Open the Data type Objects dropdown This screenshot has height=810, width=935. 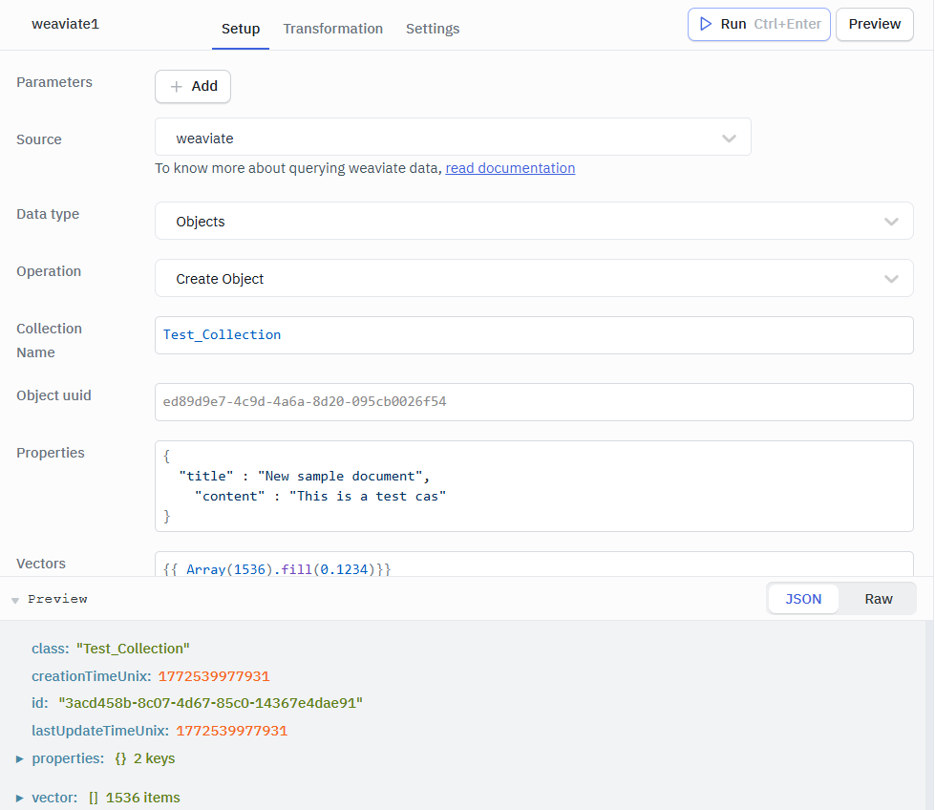(534, 222)
